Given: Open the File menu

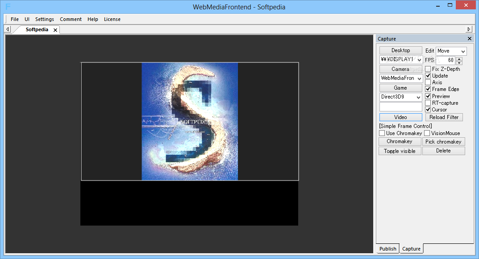Looking at the screenshot, I should point(15,19).
